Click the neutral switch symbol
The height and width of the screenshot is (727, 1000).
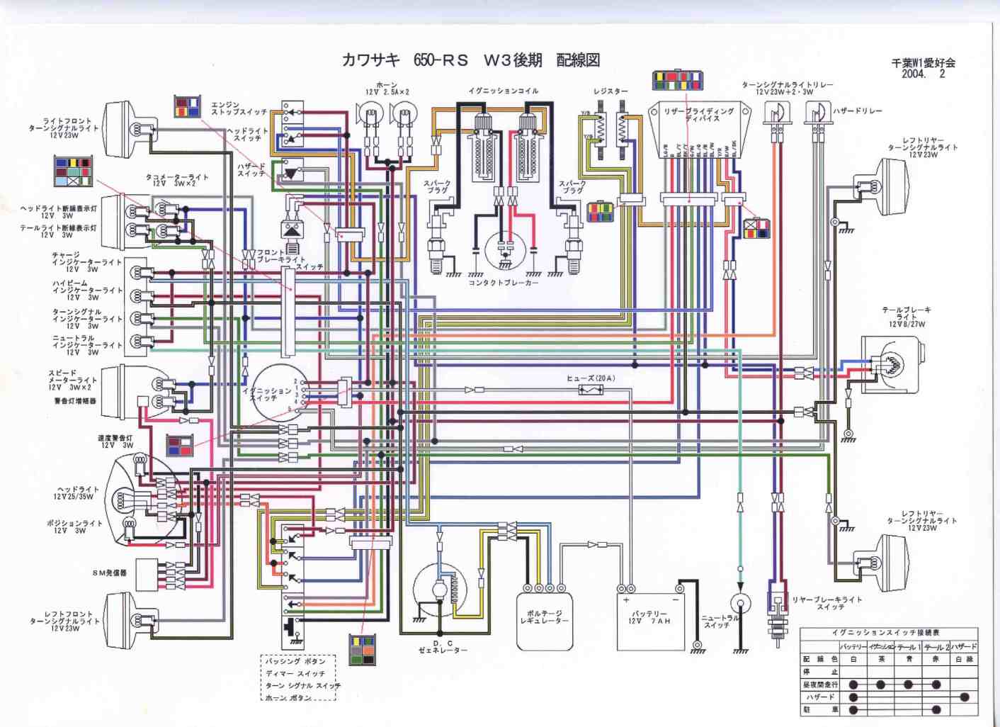coord(740,605)
